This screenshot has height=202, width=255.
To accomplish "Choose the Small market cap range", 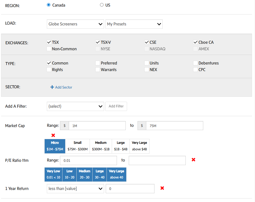I will [x=78, y=146].
